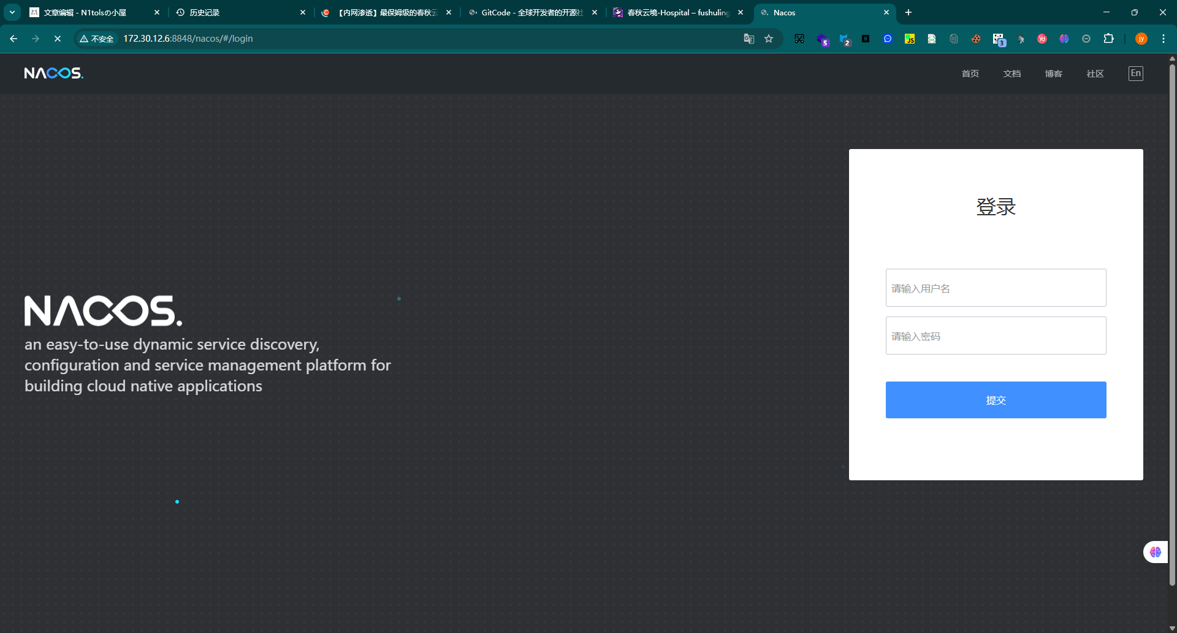Click the floating brain assistant icon

tap(1156, 552)
